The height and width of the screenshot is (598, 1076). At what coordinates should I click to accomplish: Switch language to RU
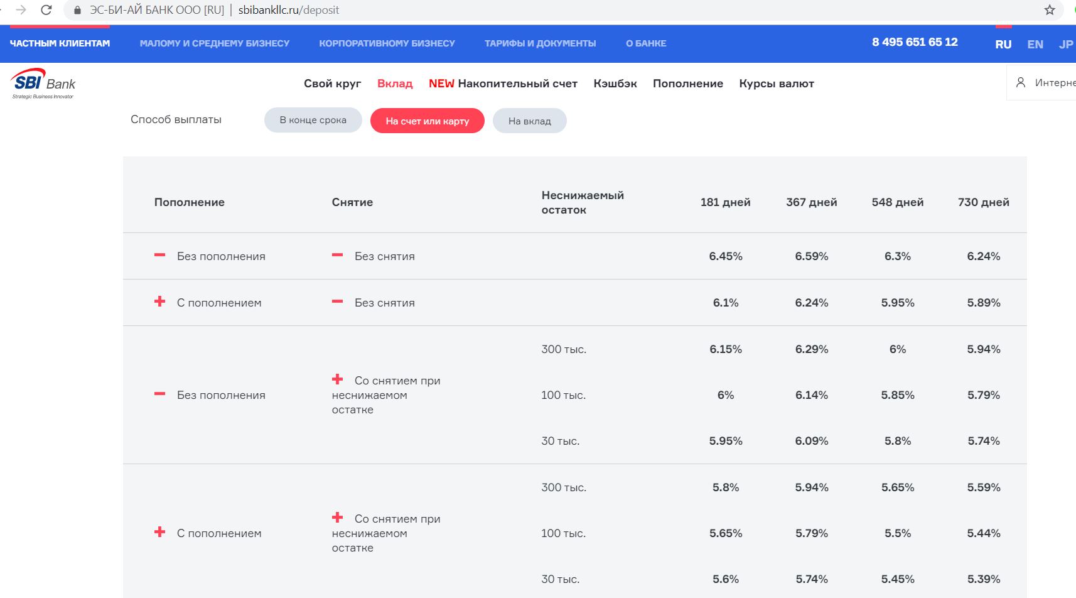(1003, 45)
